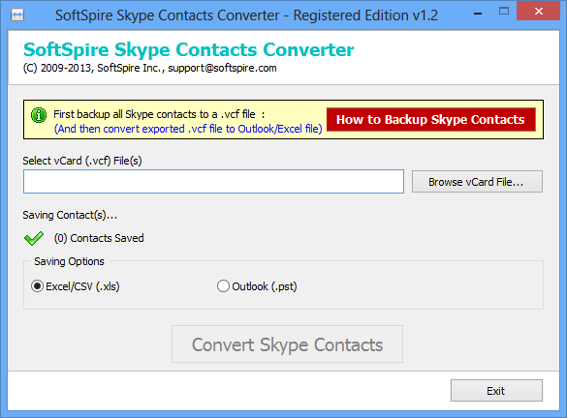Click the (0) Contacts Saved status text
The width and height of the screenshot is (567, 418).
pyautogui.click(x=99, y=238)
